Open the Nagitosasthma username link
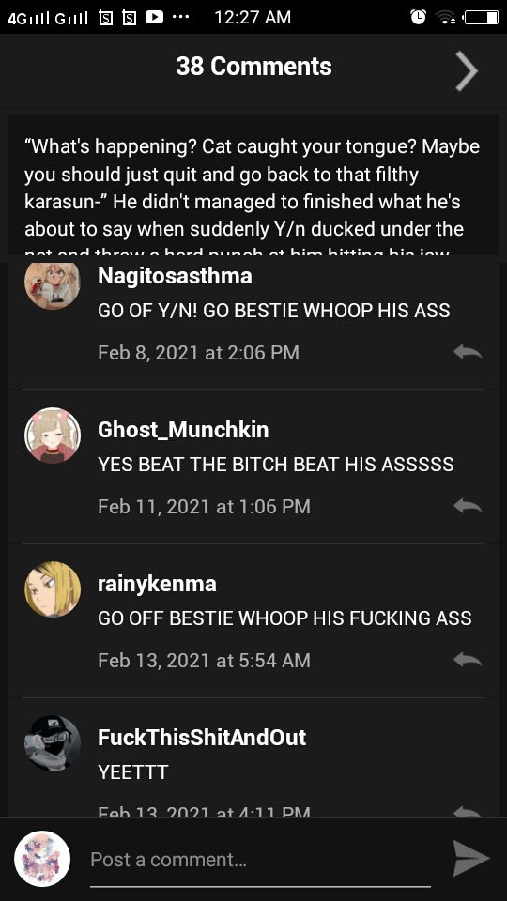The width and height of the screenshot is (507, 901). coord(175,276)
